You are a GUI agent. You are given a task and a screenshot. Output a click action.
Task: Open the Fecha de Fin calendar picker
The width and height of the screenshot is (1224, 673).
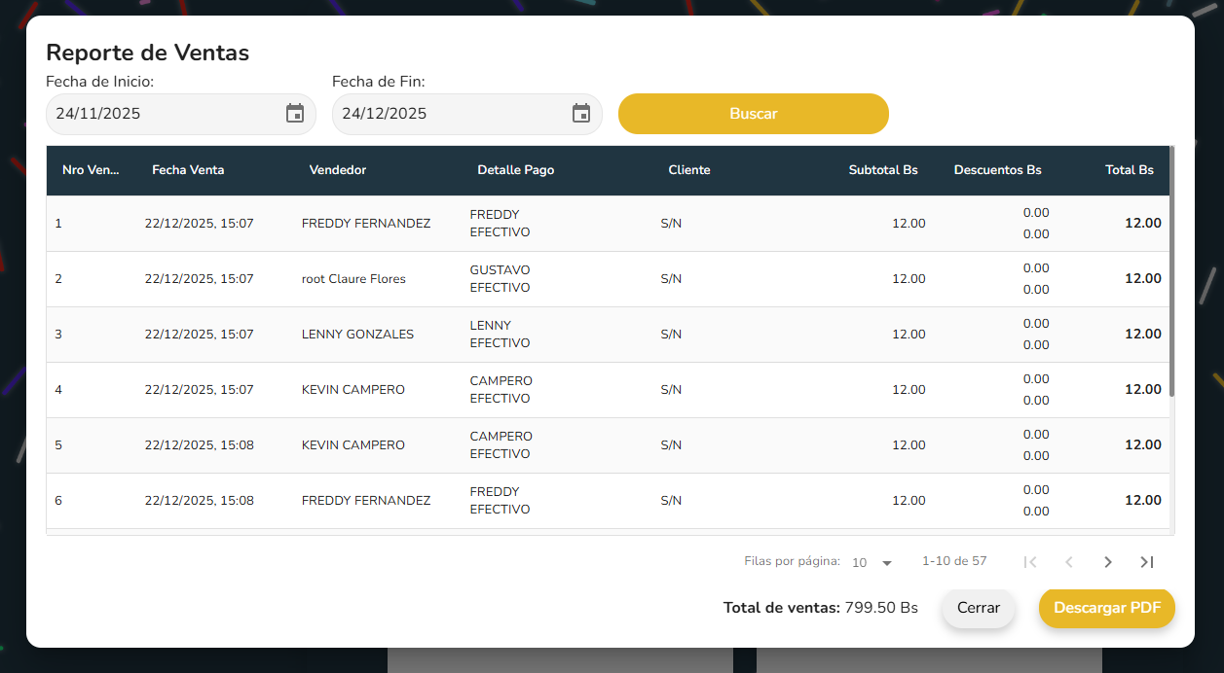tap(581, 114)
